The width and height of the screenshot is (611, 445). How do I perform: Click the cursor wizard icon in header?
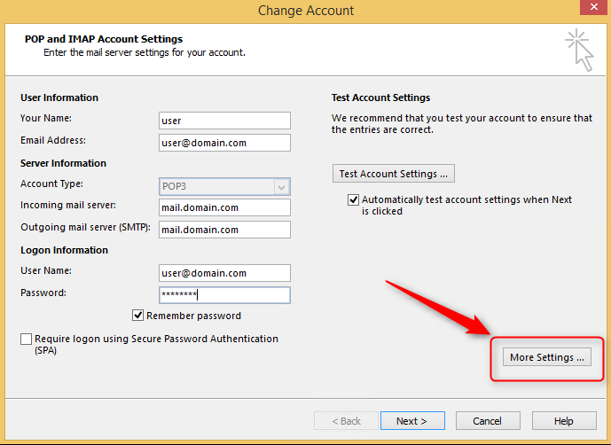579,50
